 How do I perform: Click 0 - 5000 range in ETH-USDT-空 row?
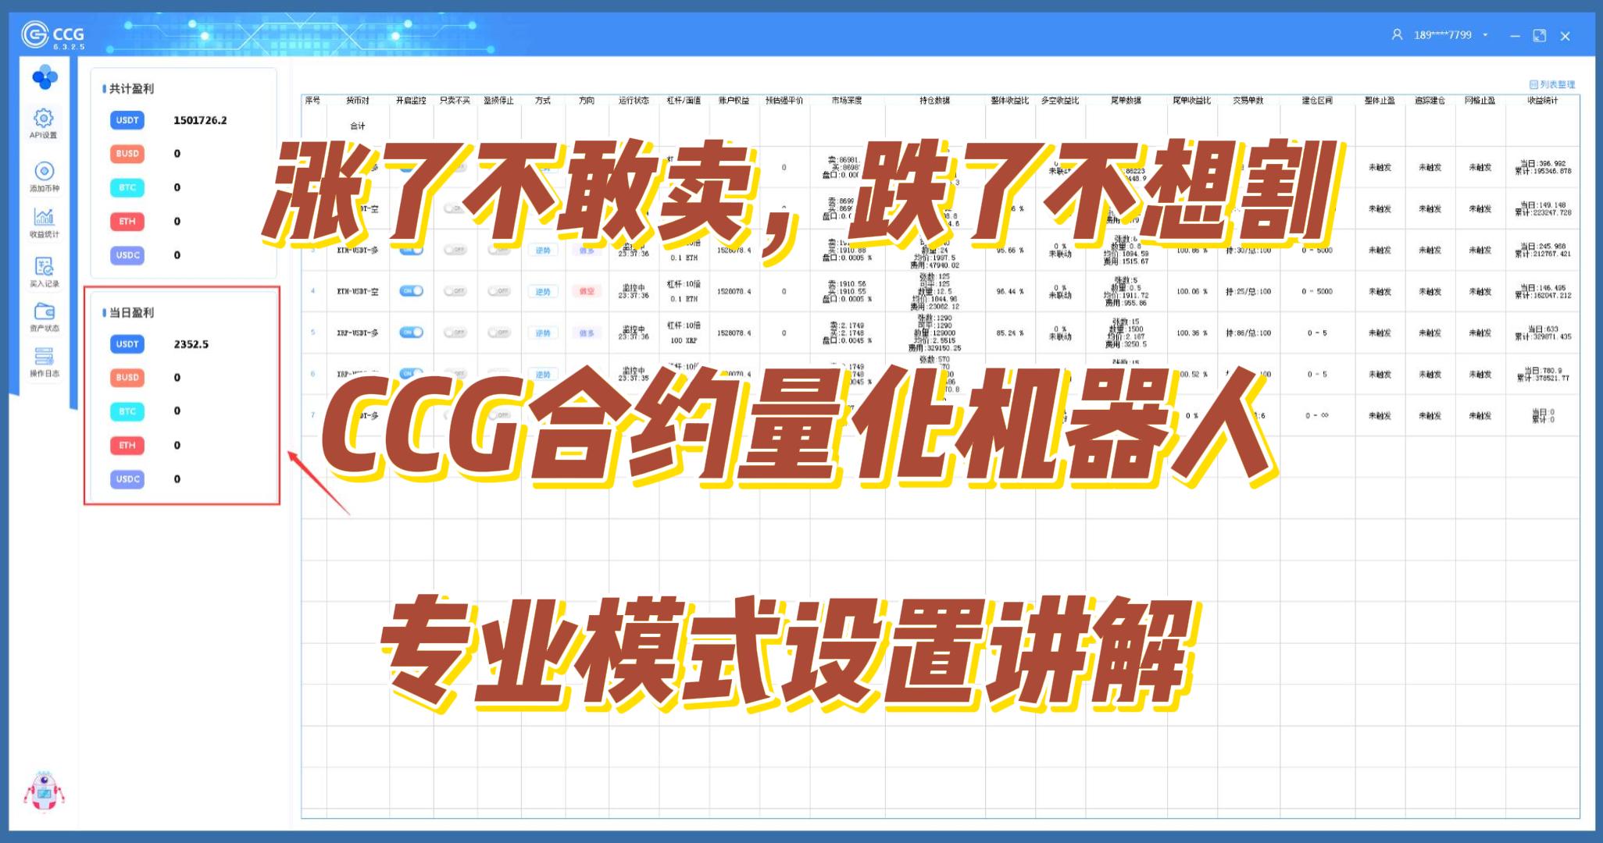(1317, 292)
